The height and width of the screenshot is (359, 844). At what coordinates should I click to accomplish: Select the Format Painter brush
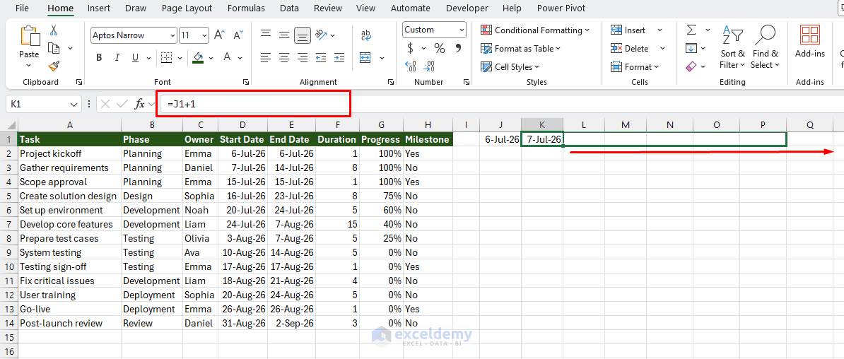(53, 66)
